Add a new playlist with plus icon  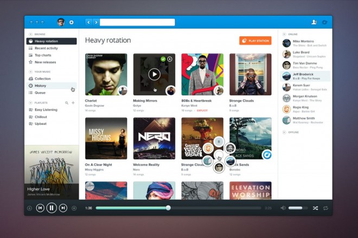pos(73,103)
